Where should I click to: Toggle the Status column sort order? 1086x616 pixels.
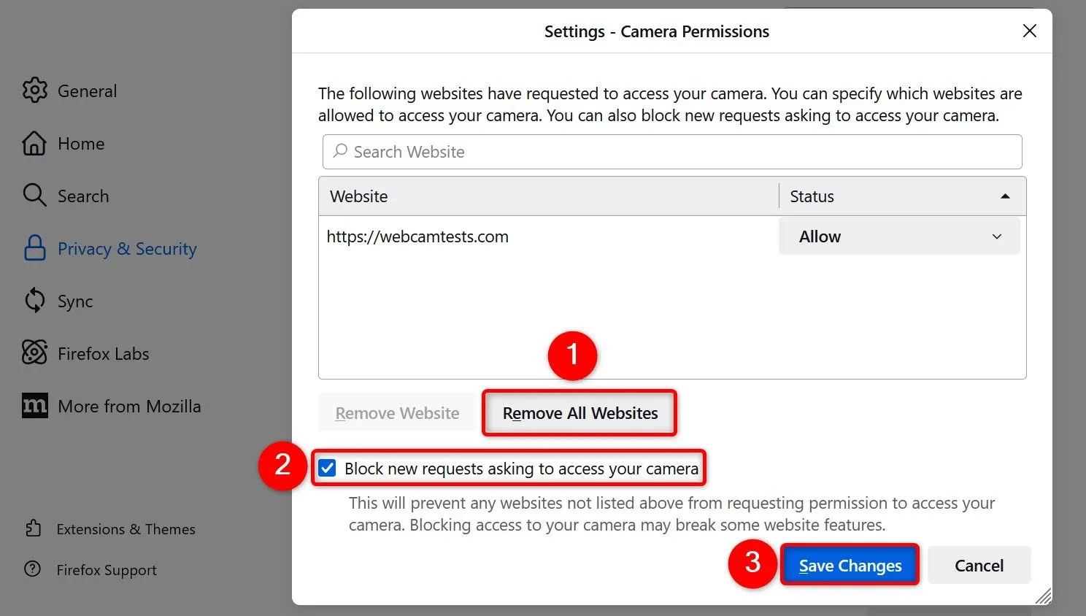click(1005, 196)
